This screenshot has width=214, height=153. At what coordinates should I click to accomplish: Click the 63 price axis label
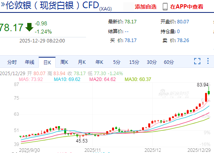[x=16, y=114]
